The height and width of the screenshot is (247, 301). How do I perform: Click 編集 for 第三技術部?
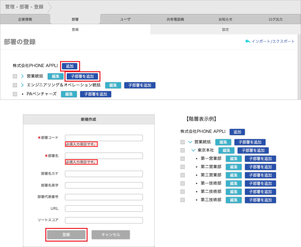tap(234, 200)
